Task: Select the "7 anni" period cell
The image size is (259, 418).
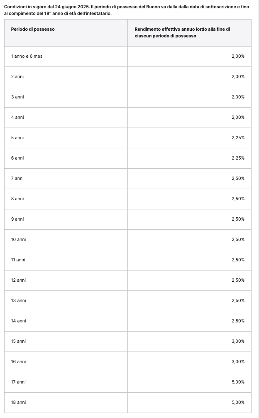Action: coord(17,178)
